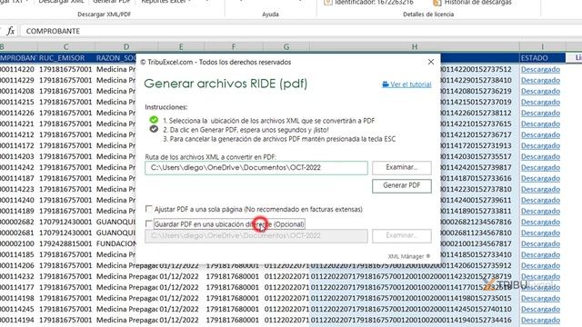Open Descargado link for key ending 0152735015
Screen dimensions: 582x327
(540, 299)
